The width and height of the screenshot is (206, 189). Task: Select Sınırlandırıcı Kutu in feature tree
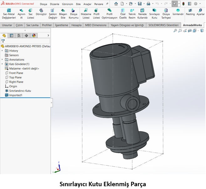pos(20,91)
